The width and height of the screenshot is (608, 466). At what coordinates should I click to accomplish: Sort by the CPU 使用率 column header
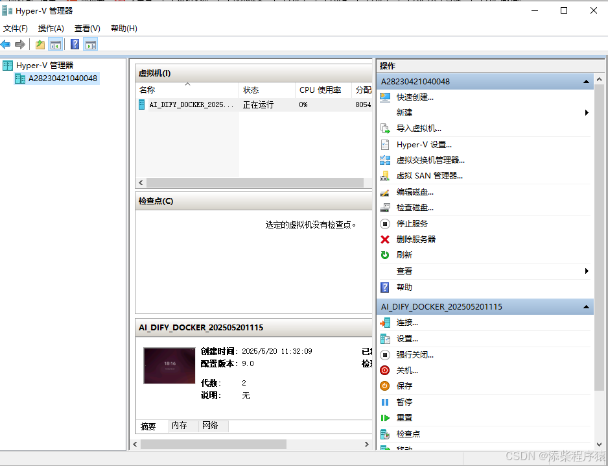[x=323, y=90]
